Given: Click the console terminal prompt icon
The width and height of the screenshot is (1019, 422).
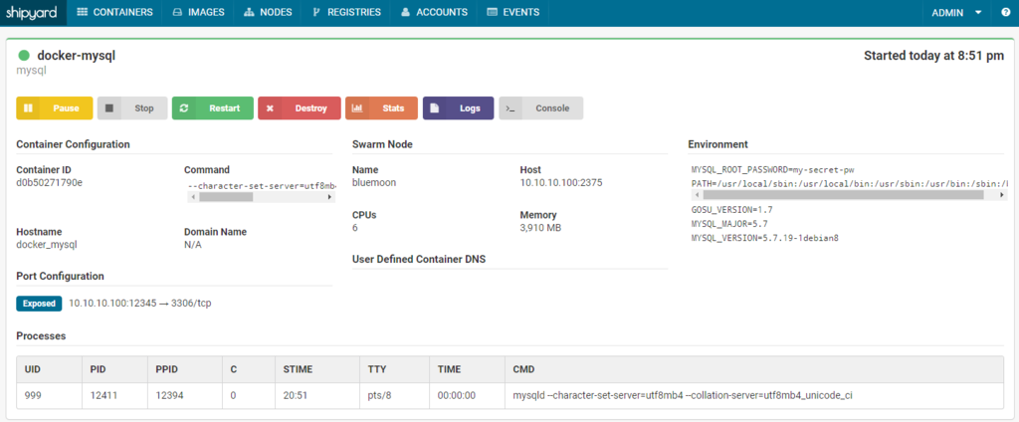Looking at the screenshot, I should (x=510, y=108).
